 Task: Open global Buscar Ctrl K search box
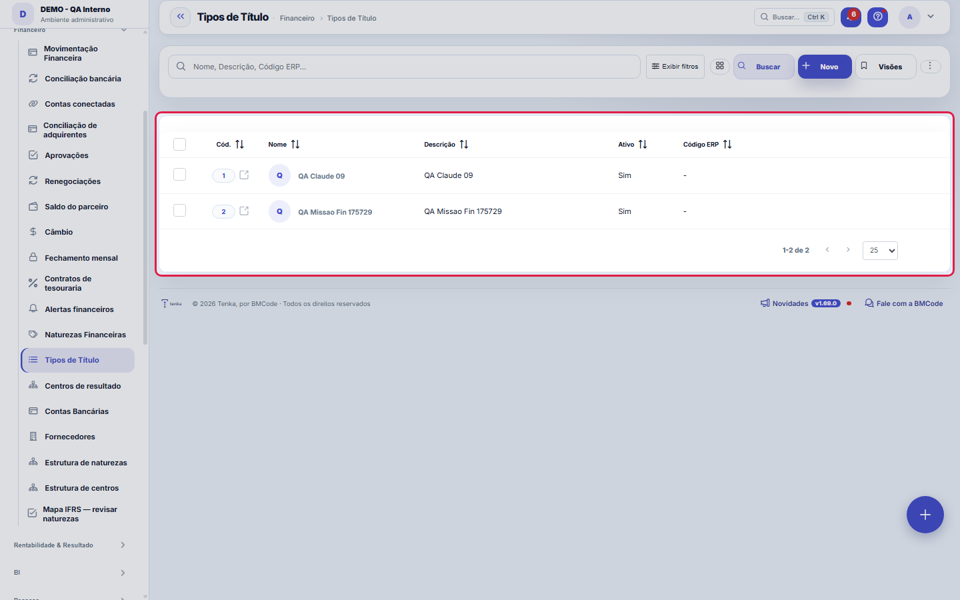794,17
